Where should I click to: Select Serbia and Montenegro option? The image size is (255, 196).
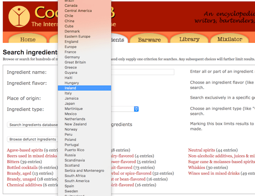(x=84, y=171)
